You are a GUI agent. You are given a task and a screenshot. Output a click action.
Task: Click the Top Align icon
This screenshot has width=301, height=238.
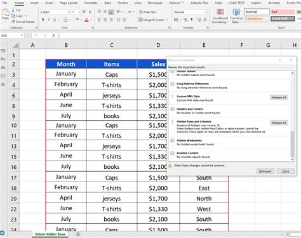click(99, 12)
